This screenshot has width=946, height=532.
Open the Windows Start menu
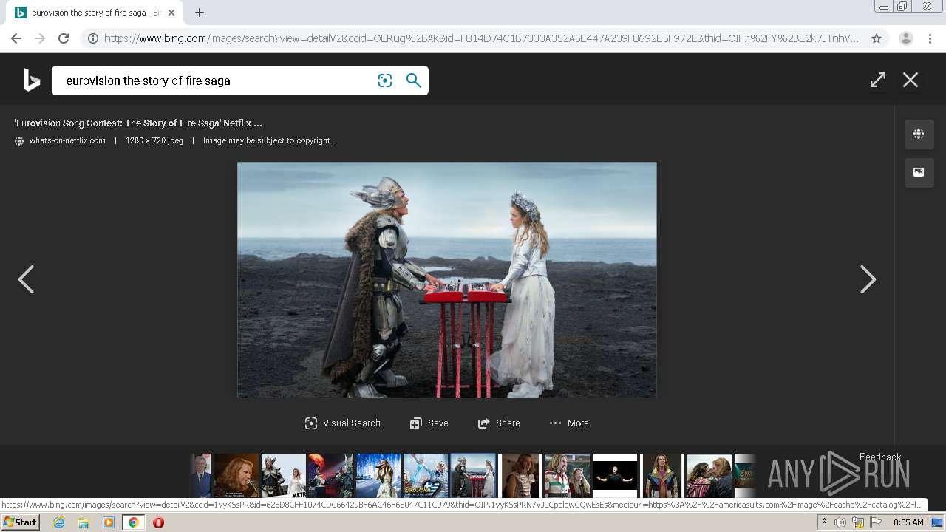(21, 522)
